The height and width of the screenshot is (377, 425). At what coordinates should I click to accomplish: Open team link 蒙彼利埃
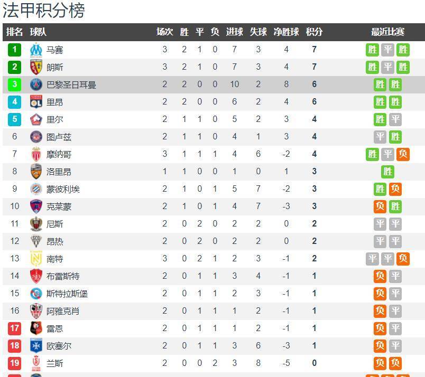[63, 190]
